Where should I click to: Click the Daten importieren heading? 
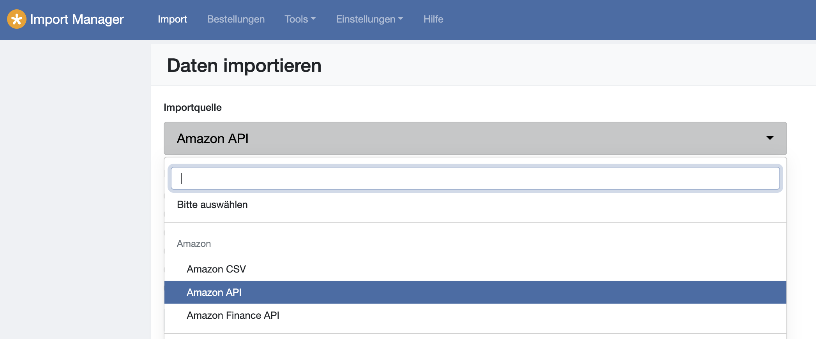(x=244, y=65)
